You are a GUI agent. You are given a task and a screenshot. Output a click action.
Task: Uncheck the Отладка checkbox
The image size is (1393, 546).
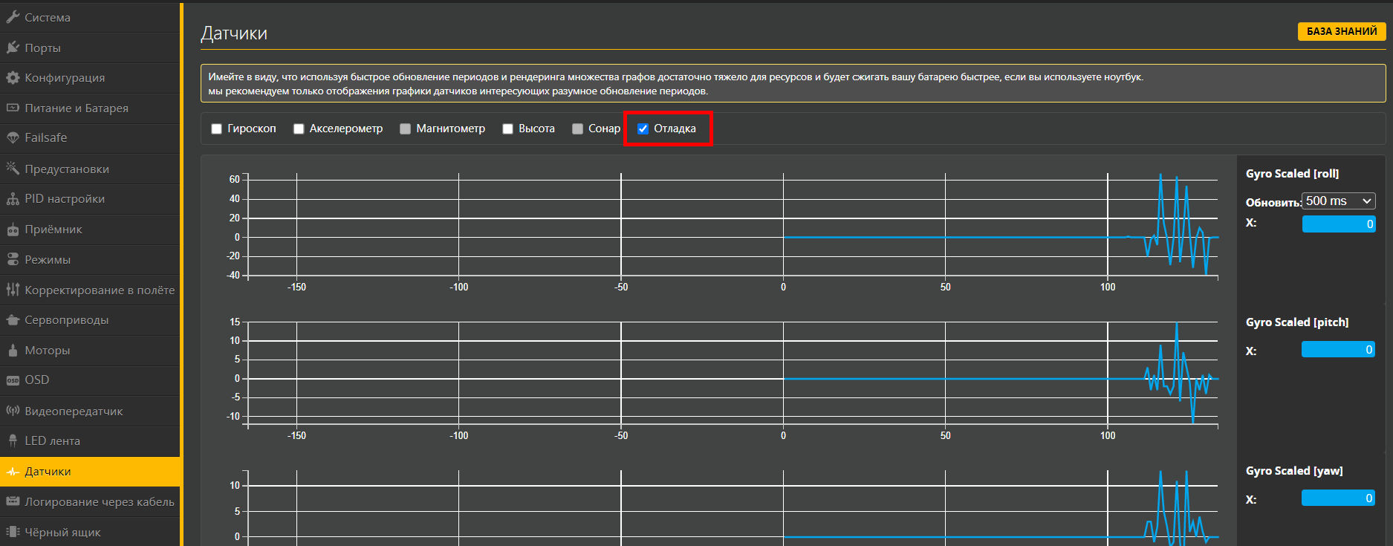(x=643, y=129)
